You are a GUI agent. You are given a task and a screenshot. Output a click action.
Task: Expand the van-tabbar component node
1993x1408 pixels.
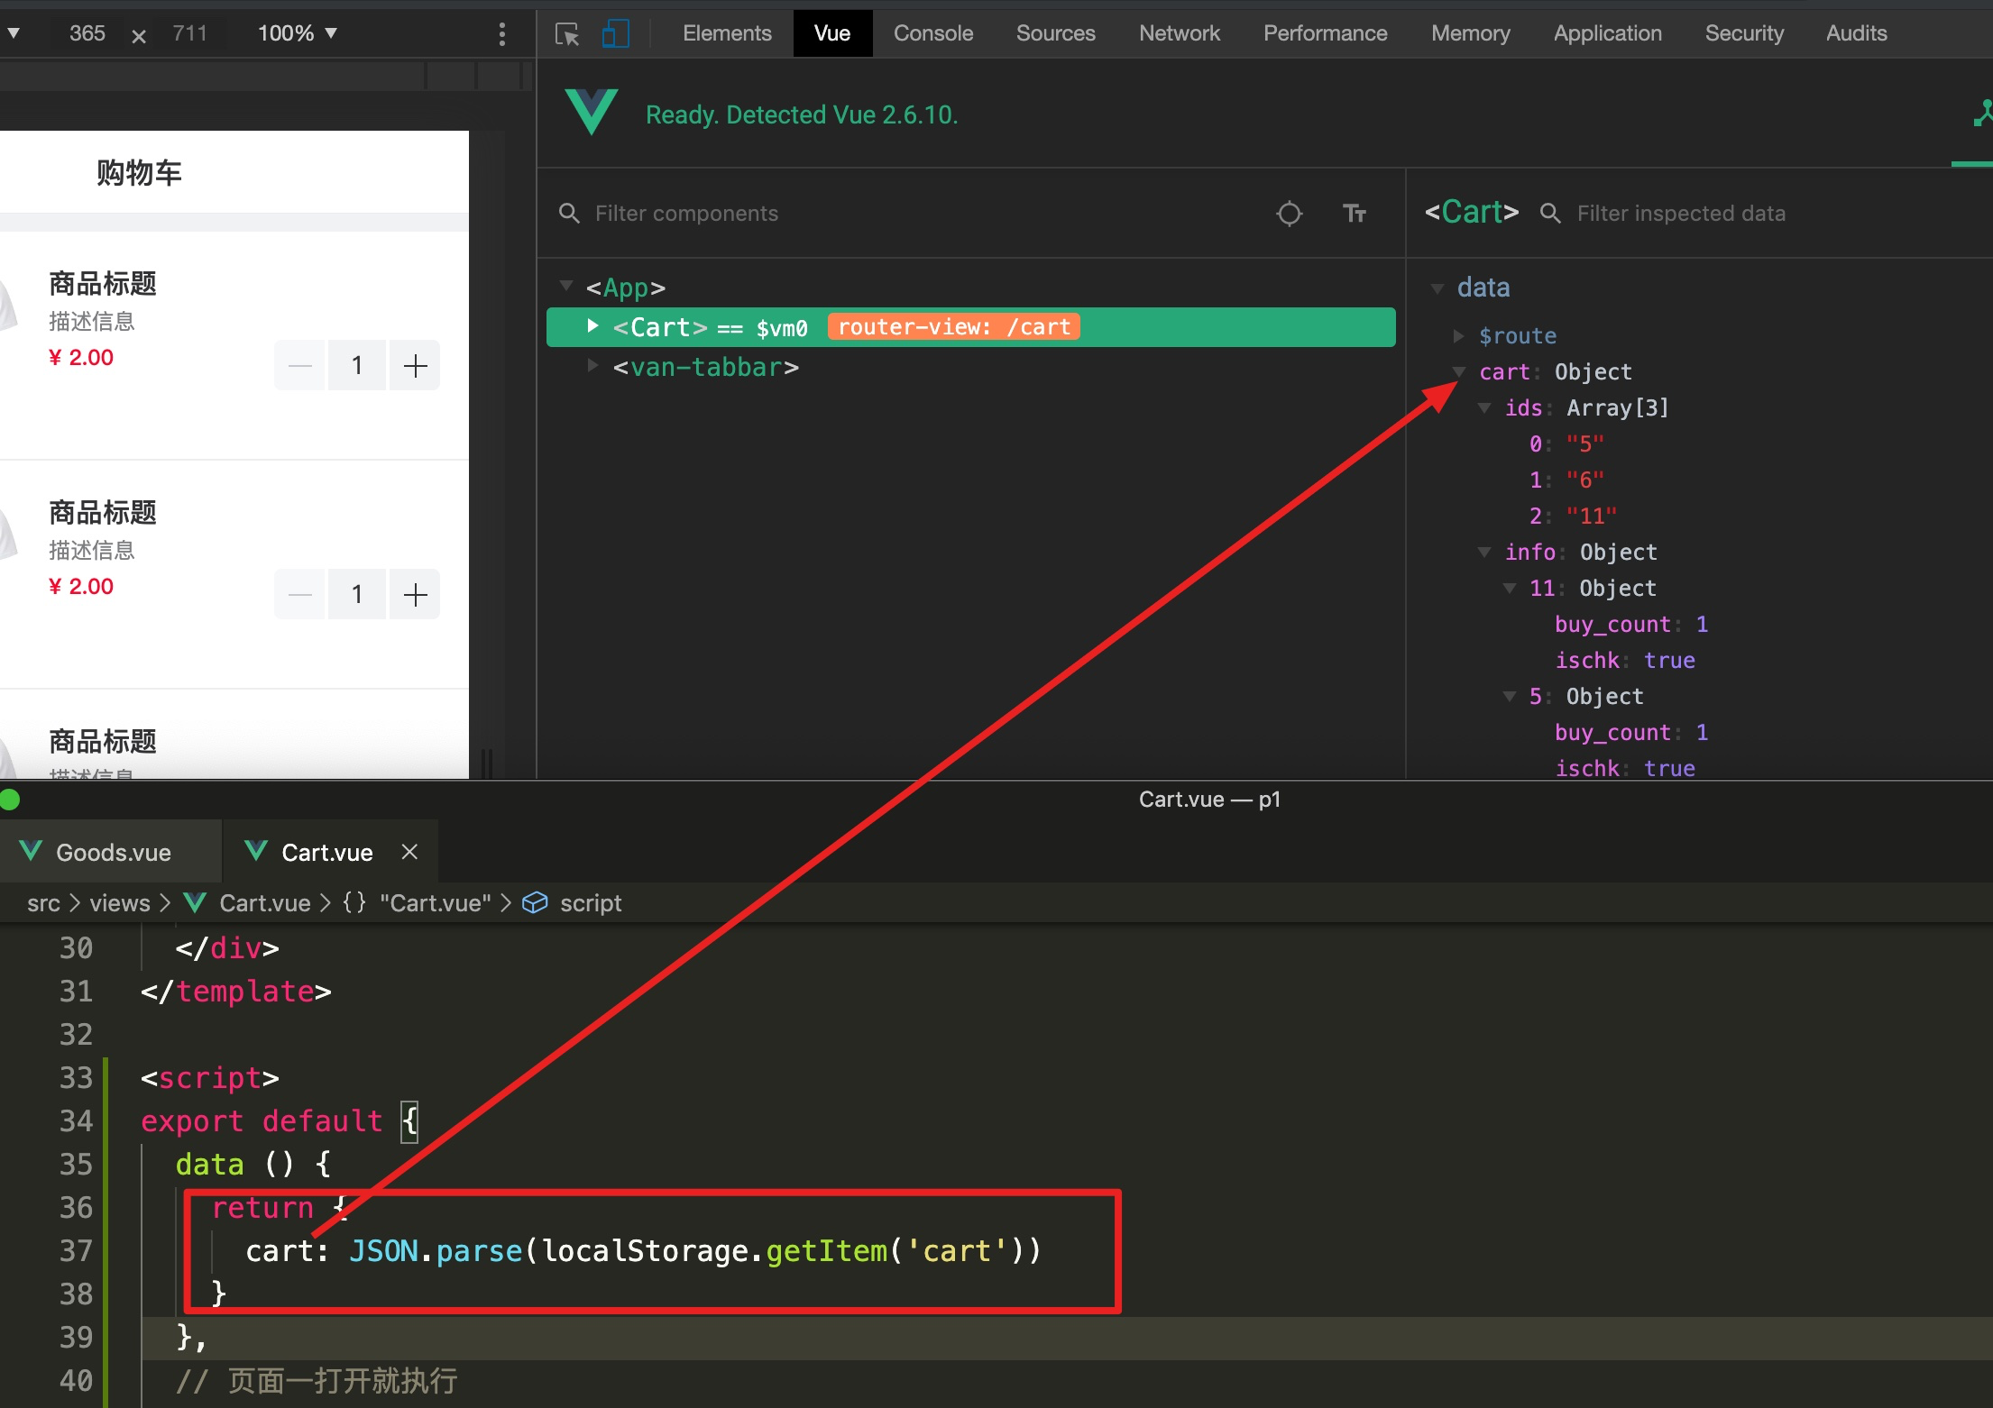(592, 365)
